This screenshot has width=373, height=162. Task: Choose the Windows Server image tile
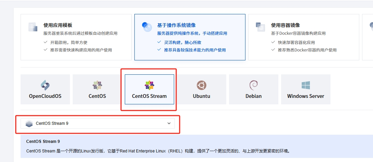coord(306,89)
